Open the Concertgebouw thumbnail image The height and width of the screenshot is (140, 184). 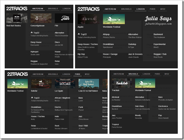click(x=41, y=18)
